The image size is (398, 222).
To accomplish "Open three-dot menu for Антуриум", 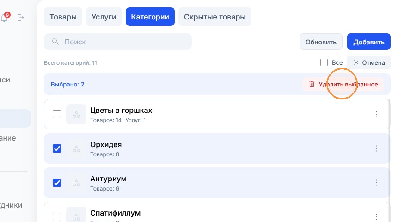I will tap(376, 183).
